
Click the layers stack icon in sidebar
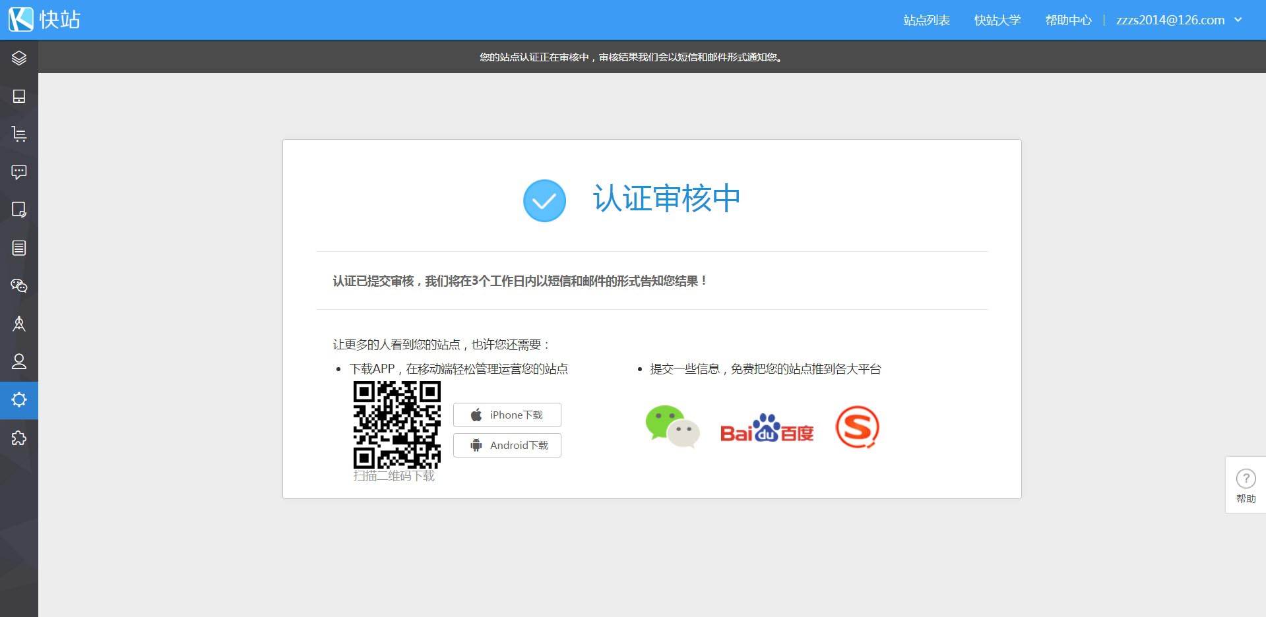pos(19,58)
